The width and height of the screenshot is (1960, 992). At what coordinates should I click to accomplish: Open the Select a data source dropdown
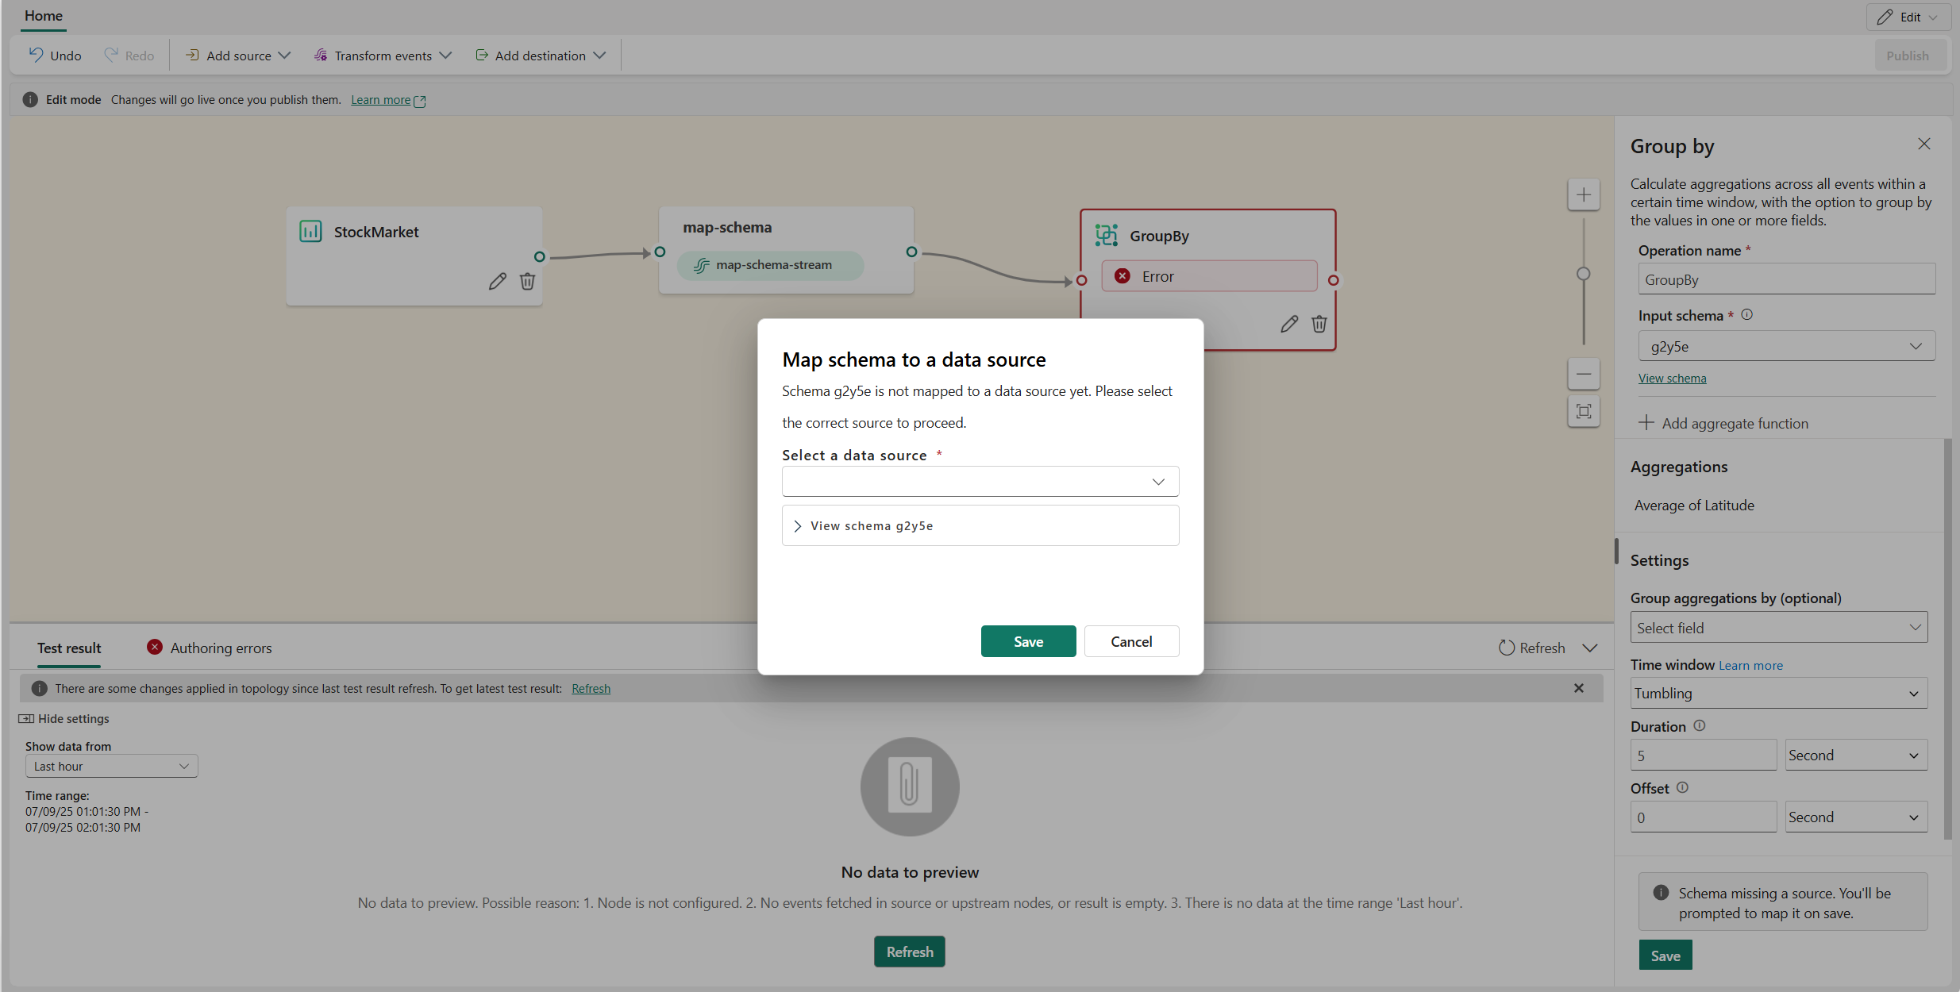point(980,482)
